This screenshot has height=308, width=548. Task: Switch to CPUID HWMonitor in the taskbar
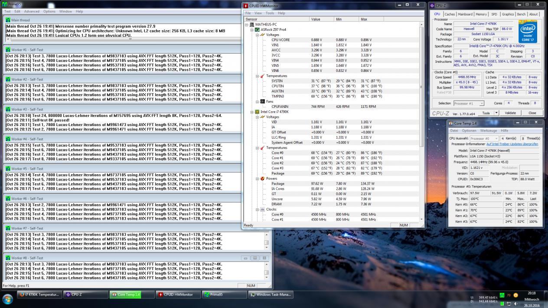point(178,295)
